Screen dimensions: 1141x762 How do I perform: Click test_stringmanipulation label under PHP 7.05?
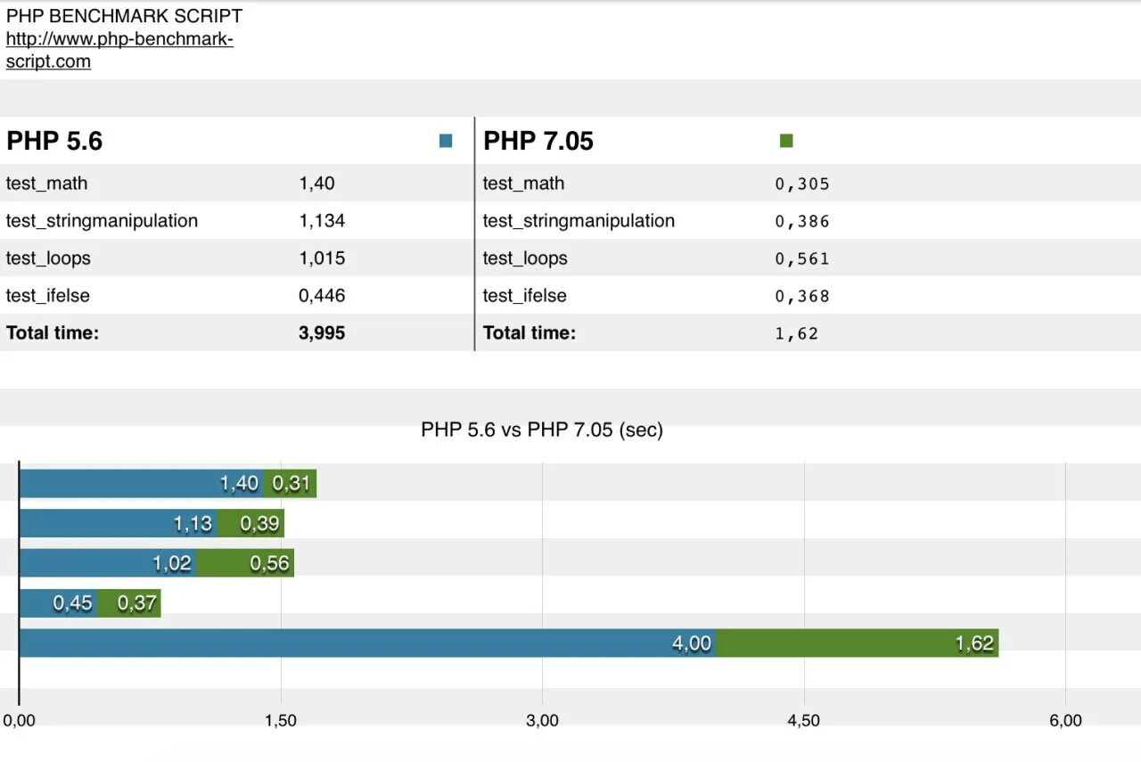[x=579, y=221]
